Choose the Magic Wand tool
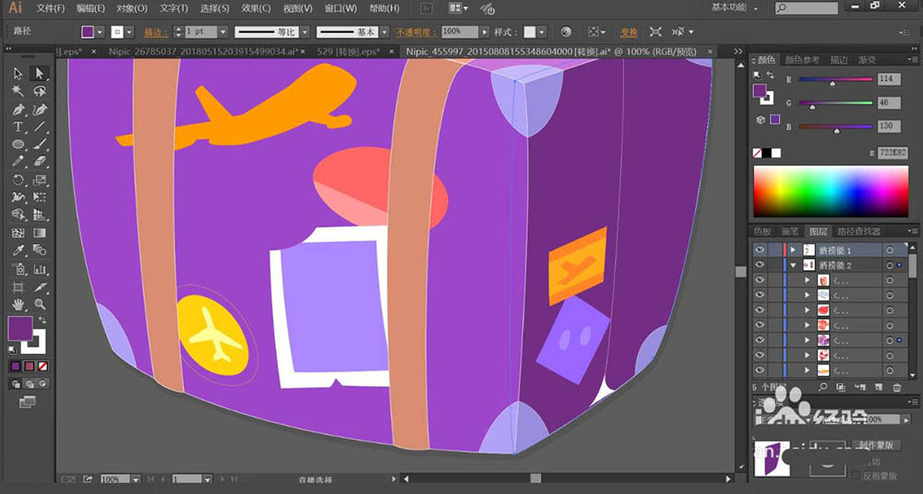Image resolution: width=923 pixels, height=494 pixels. [18, 91]
